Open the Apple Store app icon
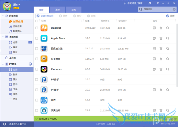 [44, 38]
